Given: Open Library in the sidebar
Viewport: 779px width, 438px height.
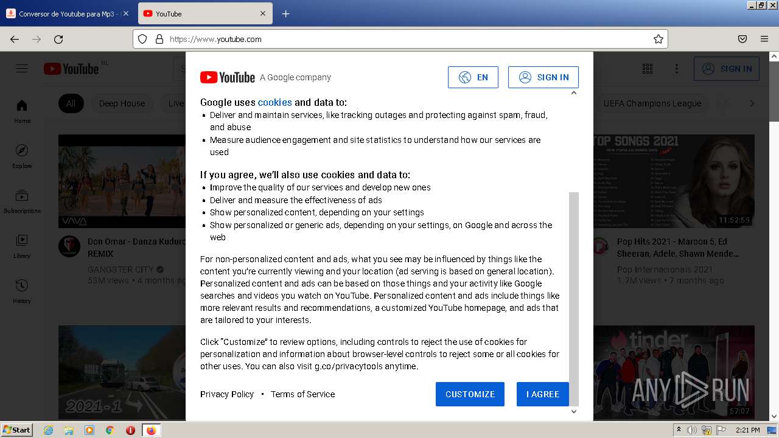Looking at the screenshot, I should click(x=22, y=246).
